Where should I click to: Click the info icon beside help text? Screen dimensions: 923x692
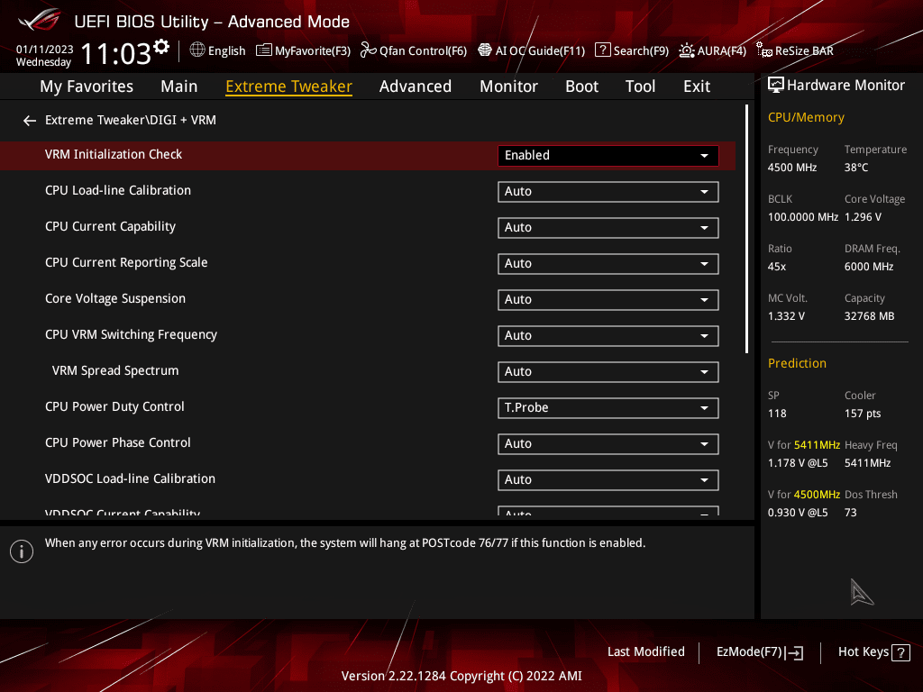22,551
